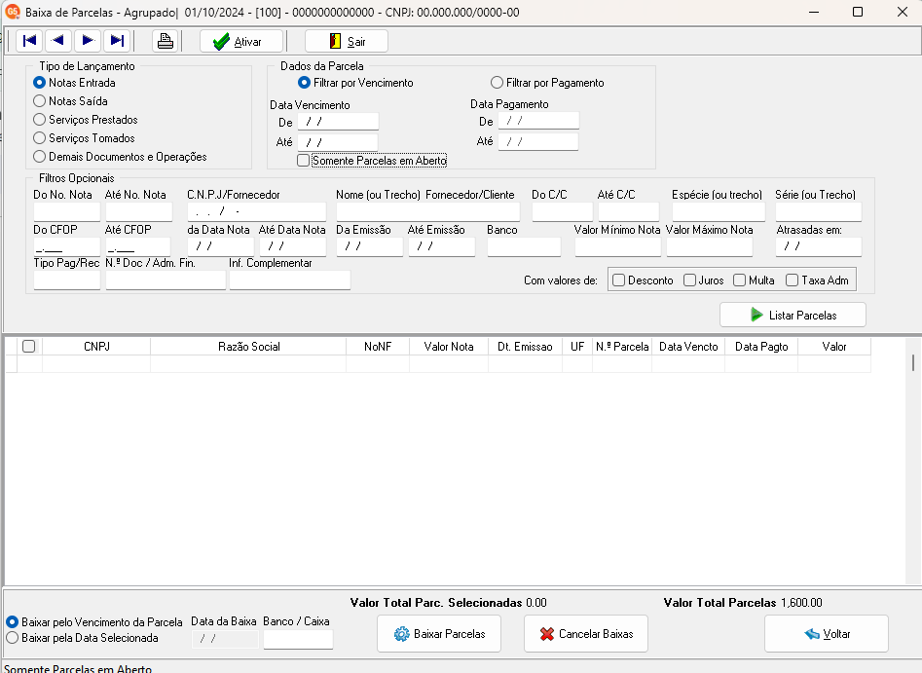This screenshot has height=673, width=922.
Task: Click the Do No. Nota field
Action: [67, 211]
